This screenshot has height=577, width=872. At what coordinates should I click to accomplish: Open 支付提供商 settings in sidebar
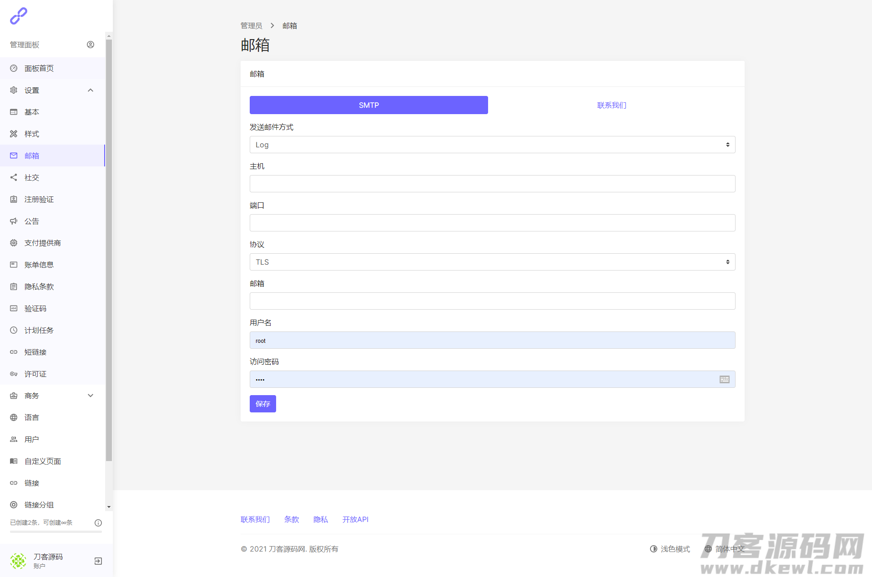[42, 243]
